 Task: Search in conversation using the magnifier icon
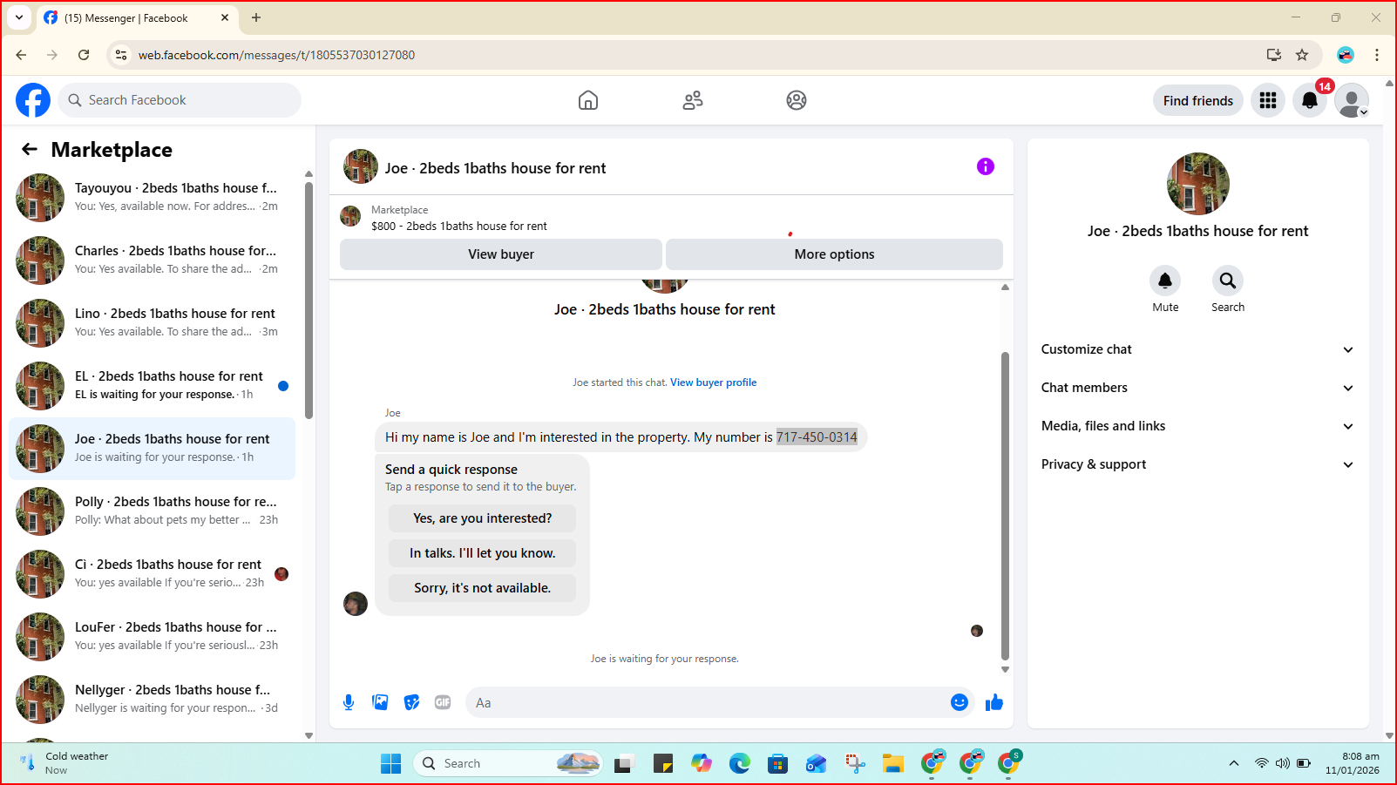pos(1228,281)
